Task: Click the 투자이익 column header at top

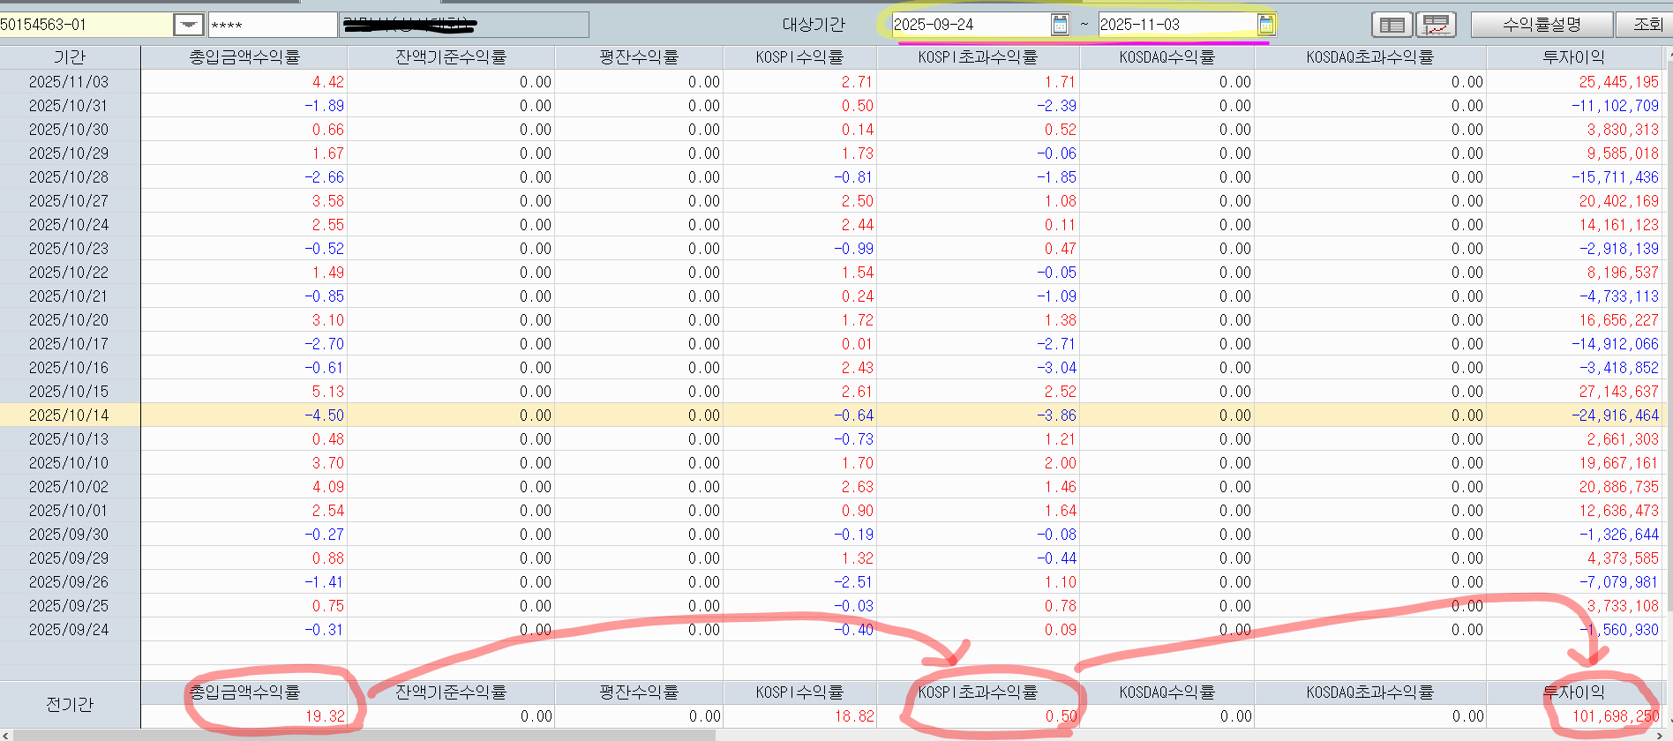Action: pyautogui.click(x=1573, y=57)
